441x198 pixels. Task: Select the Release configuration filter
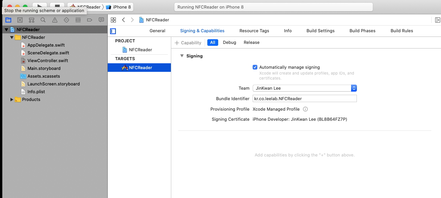251,42
